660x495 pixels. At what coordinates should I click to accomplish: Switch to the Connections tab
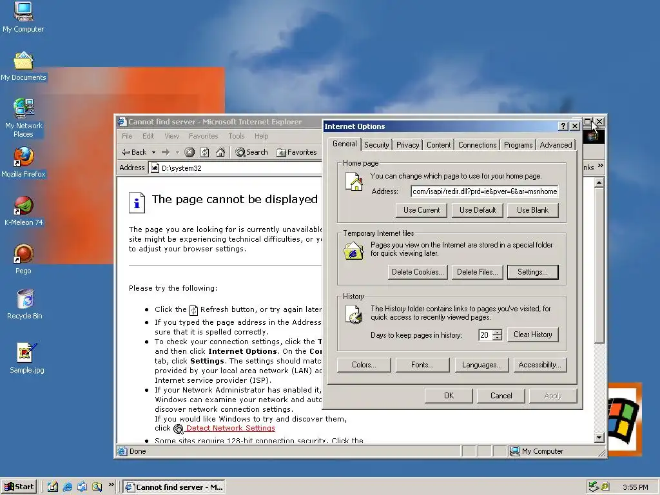(477, 145)
